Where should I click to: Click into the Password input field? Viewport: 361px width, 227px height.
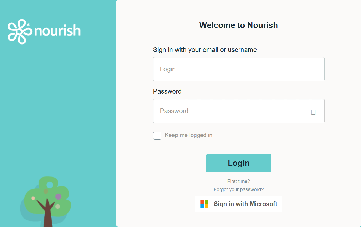[x=231, y=111]
